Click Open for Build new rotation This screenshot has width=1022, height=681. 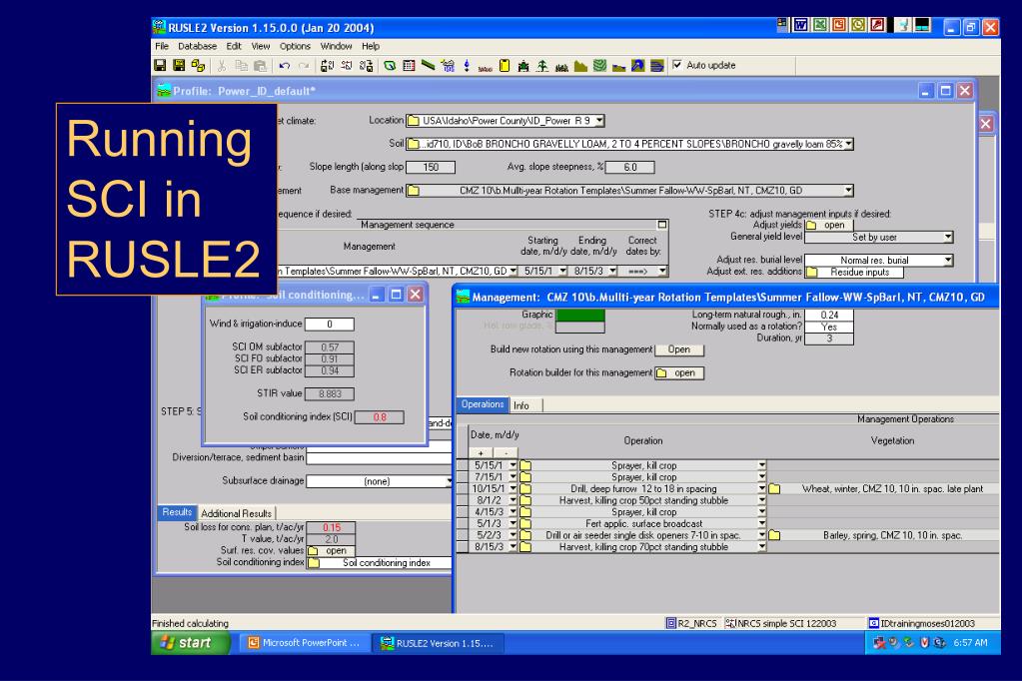click(x=679, y=349)
